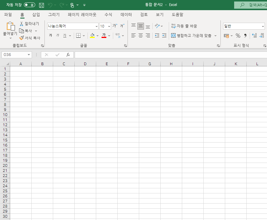Image resolution: width=267 pixels, height=220 pixels.
Task: Open the font name 나눔스퀘어 dropdown
Action: click(96, 26)
